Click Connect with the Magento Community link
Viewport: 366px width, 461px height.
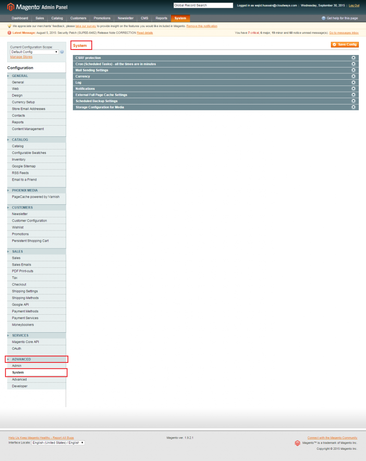tap(332, 438)
